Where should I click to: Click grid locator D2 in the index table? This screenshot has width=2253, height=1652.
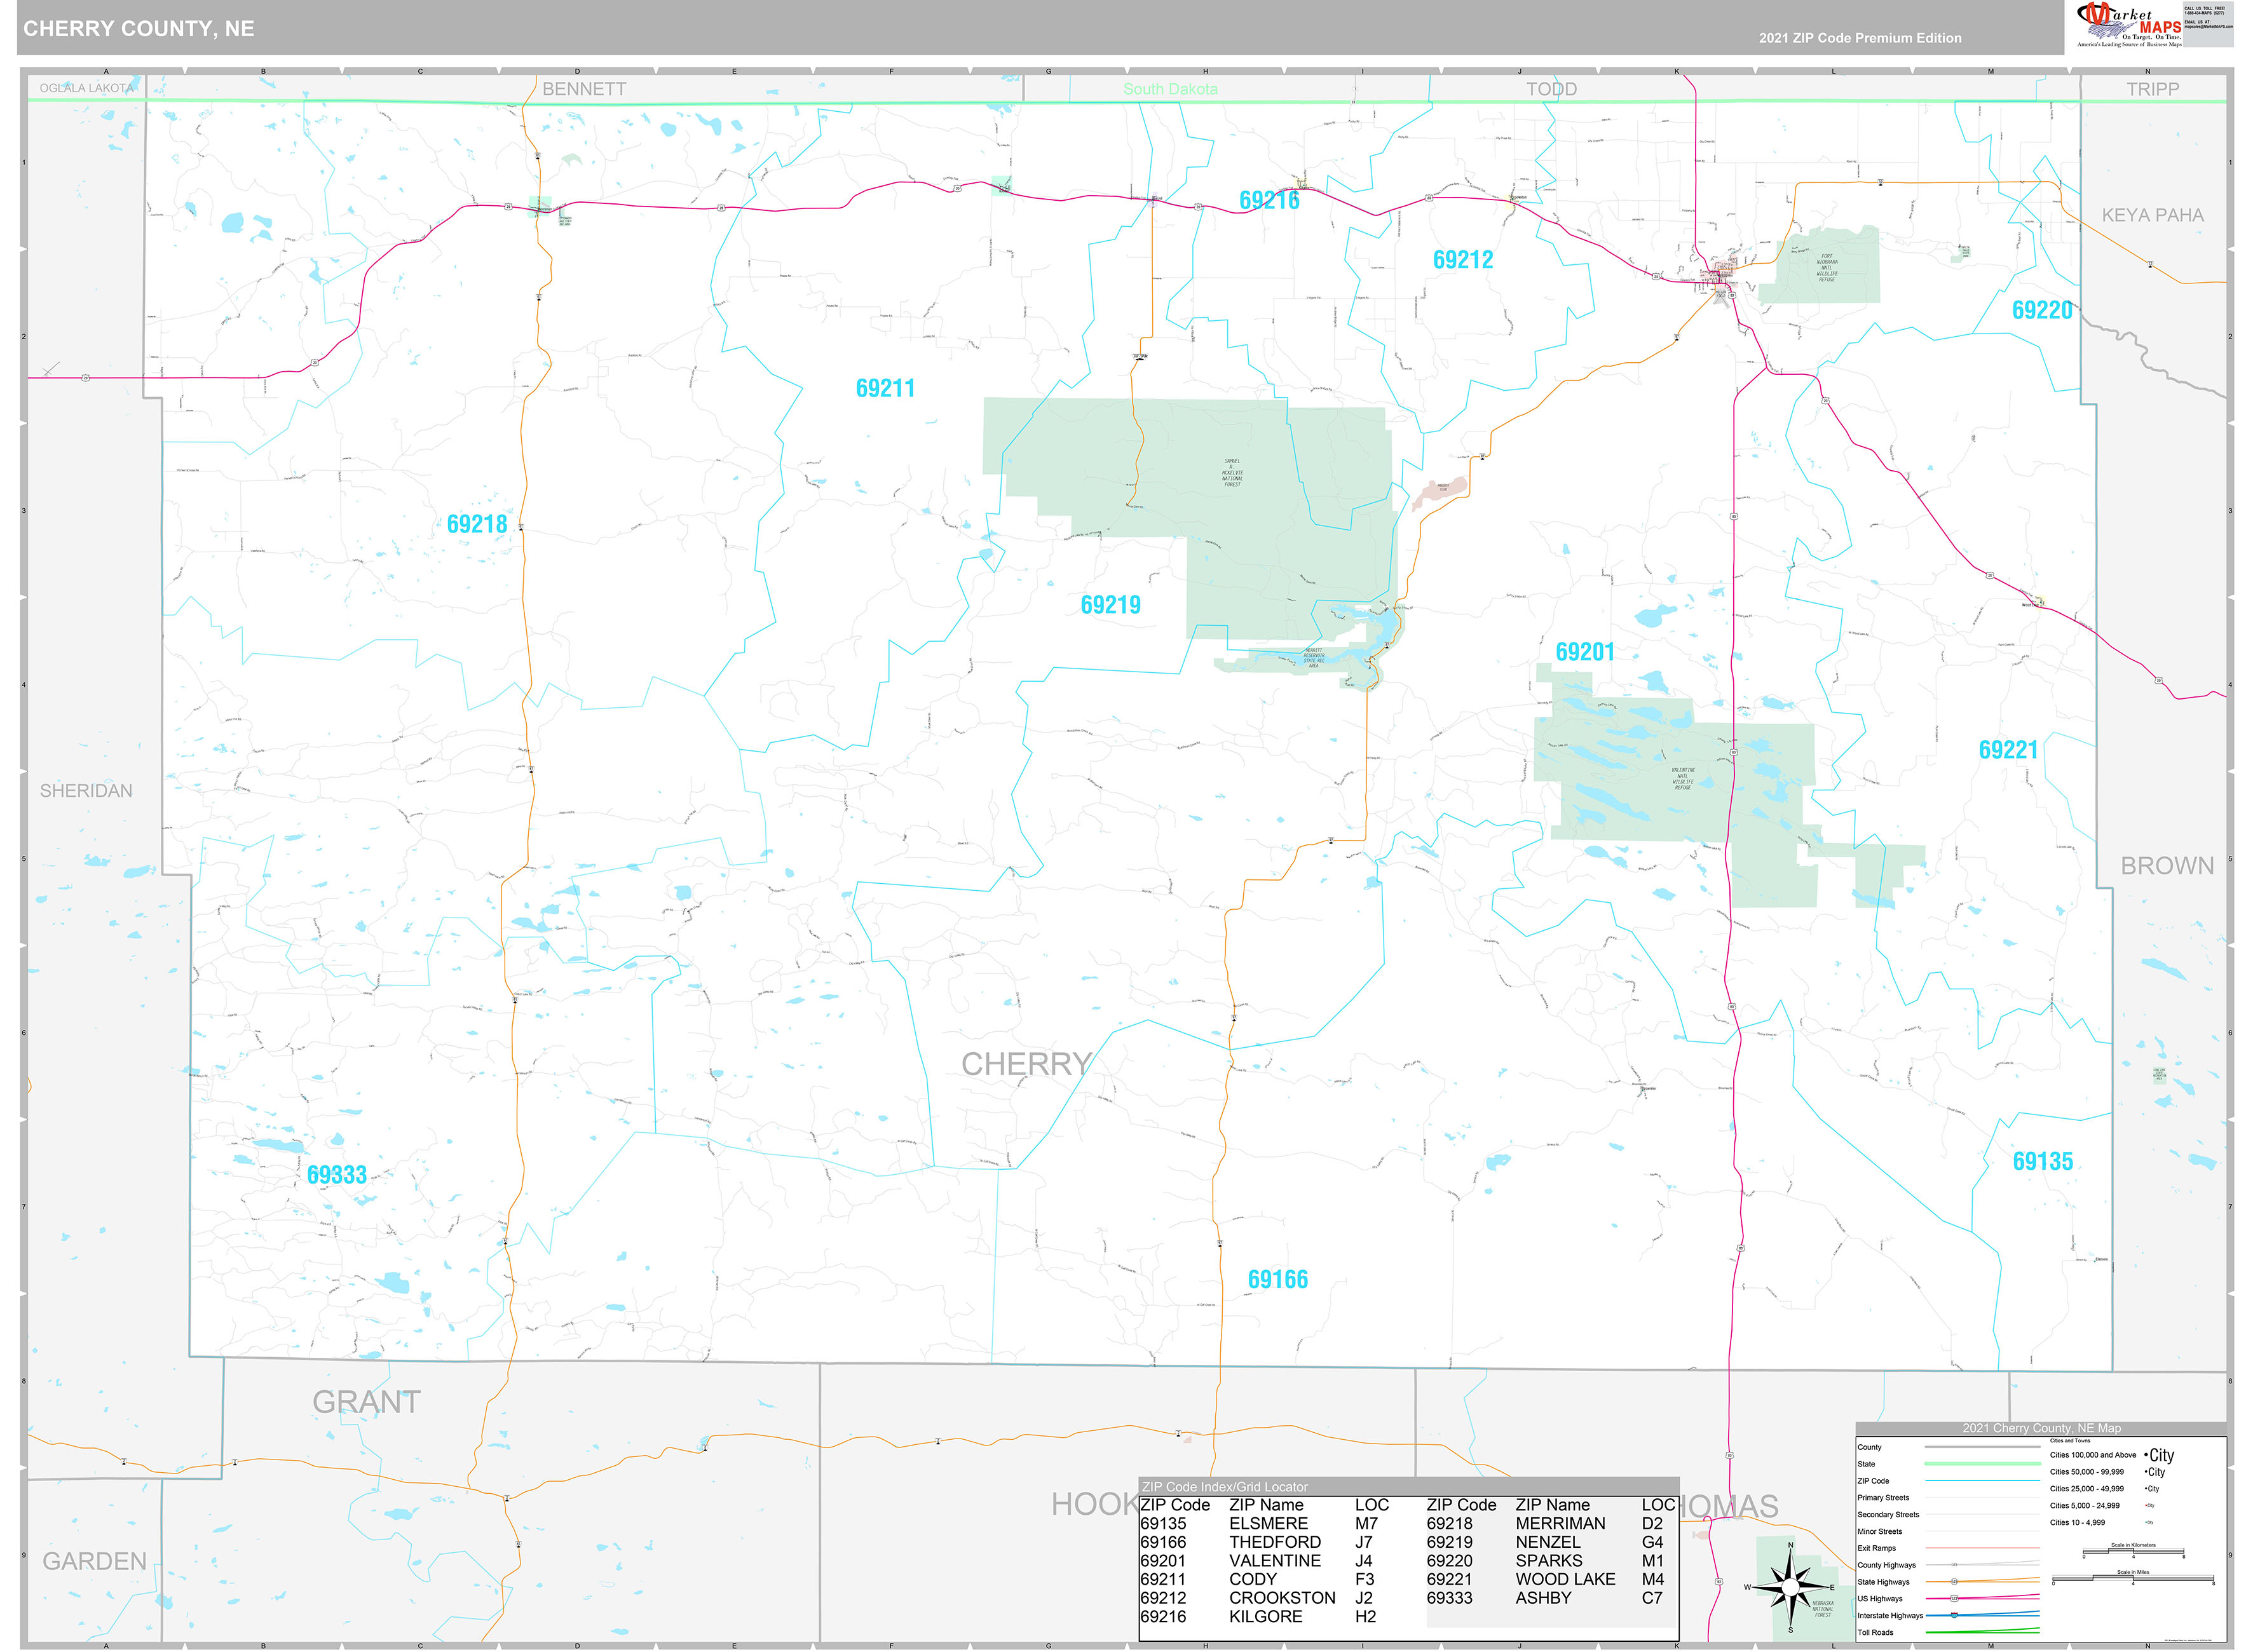(x=1652, y=1524)
